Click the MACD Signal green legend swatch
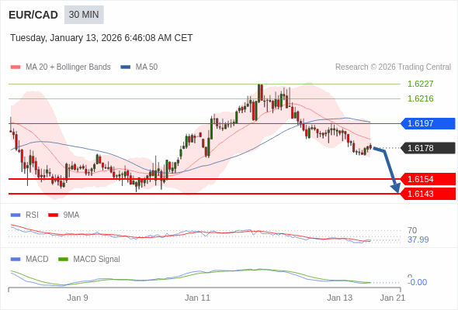The image size is (458, 310). [x=63, y=260]
